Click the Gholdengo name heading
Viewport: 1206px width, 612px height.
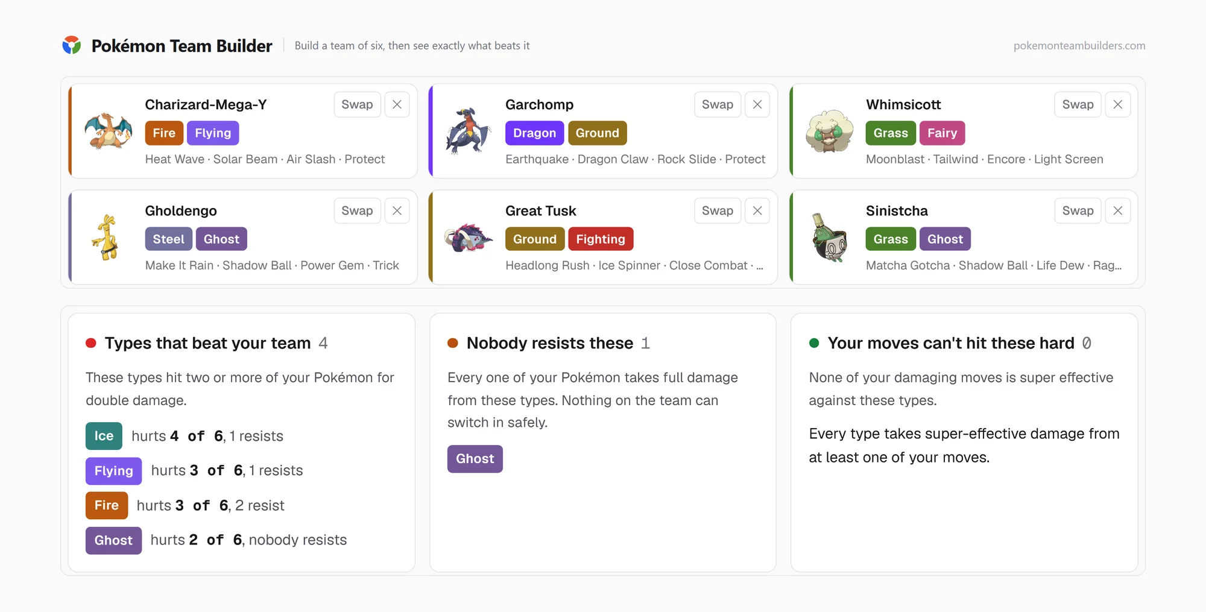click(x=181, y=211)
